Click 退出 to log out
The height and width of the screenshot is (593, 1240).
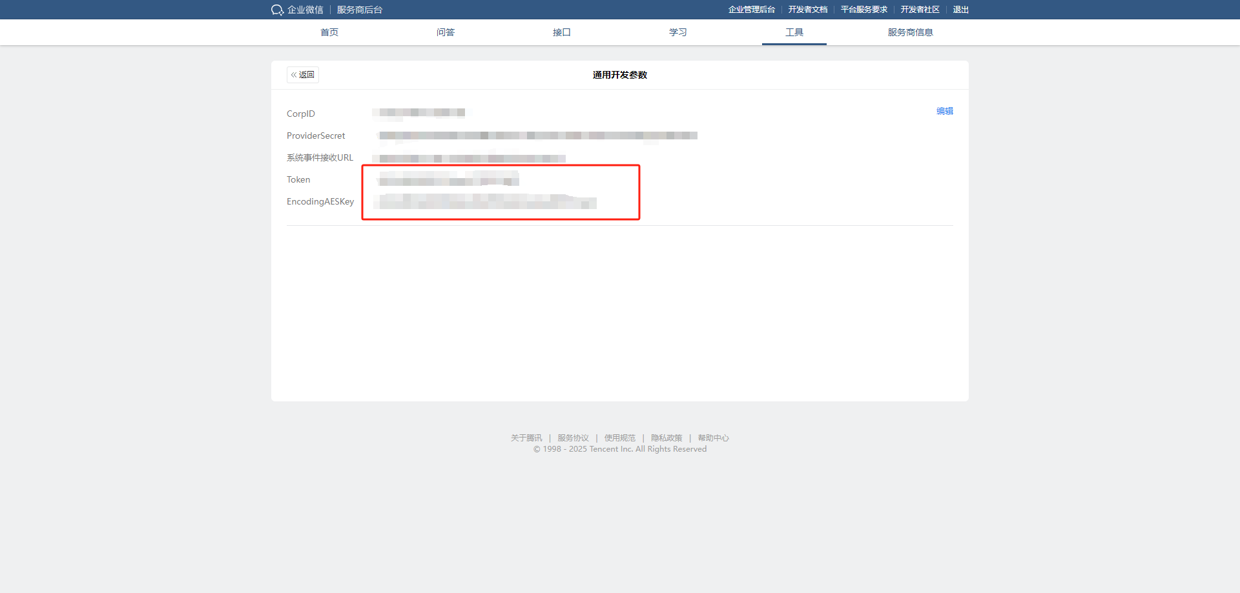click(x=960, y=10)
